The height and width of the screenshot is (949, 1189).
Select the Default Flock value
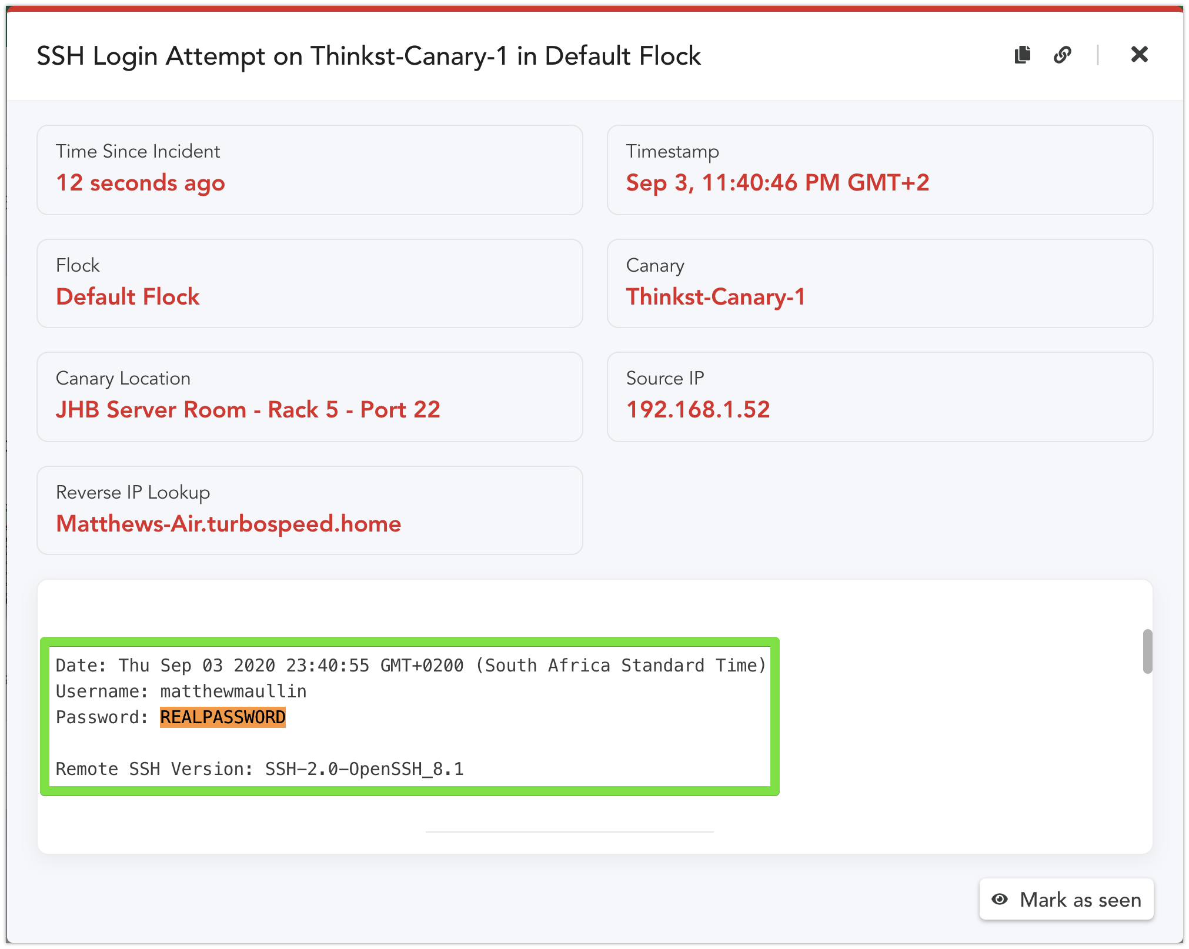click(x=127, y=297)
